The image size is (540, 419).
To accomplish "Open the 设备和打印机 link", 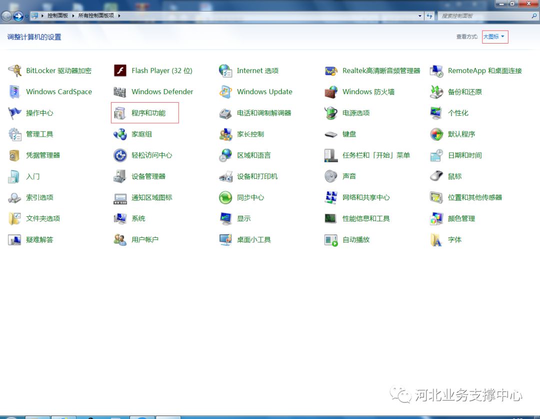I will [257, 177].
